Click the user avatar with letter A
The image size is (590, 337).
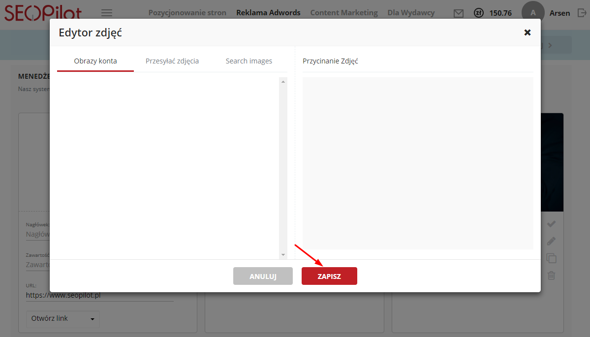(533, 13)
